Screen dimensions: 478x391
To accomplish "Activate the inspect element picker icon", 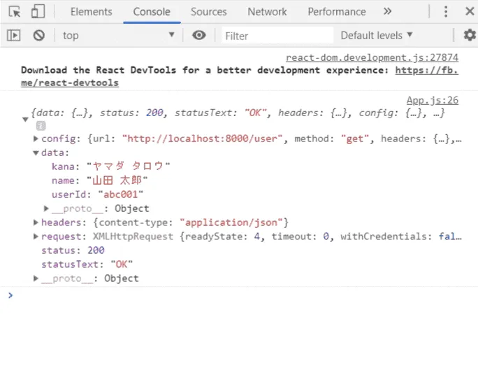I will (x=15, y=12).
